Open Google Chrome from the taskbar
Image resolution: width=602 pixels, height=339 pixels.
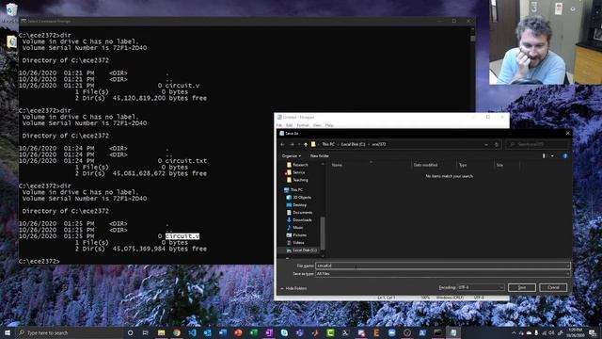click(177, 332)
